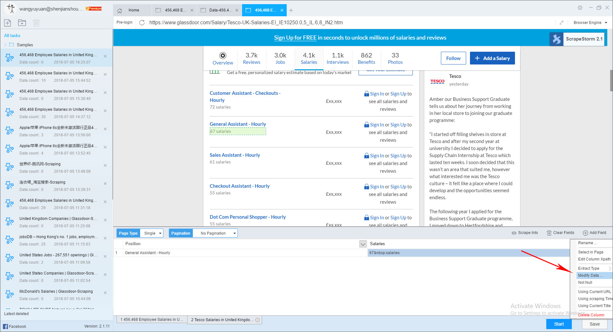Click the Facebook icon in status bar
This screenshot has width=613, height=332.
click(x=5, y=326)
